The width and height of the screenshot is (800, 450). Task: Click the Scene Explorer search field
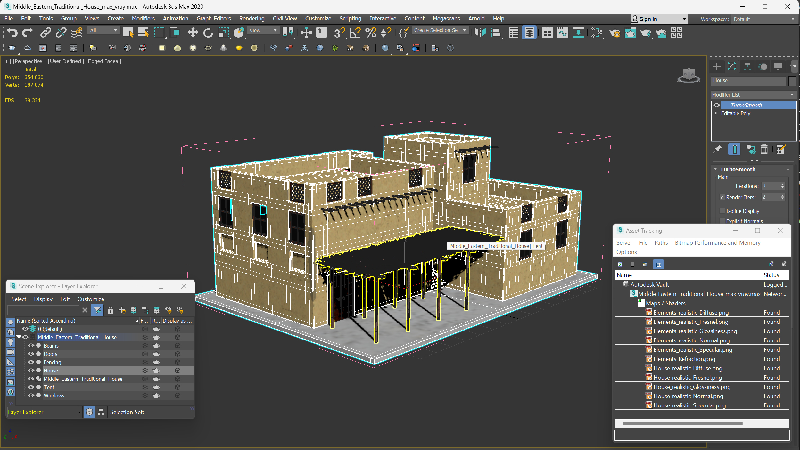point(43,310)
